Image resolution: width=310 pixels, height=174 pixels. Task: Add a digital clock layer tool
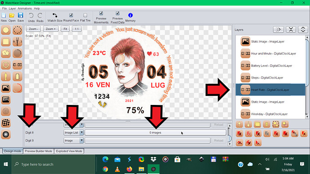pos(18,65)
